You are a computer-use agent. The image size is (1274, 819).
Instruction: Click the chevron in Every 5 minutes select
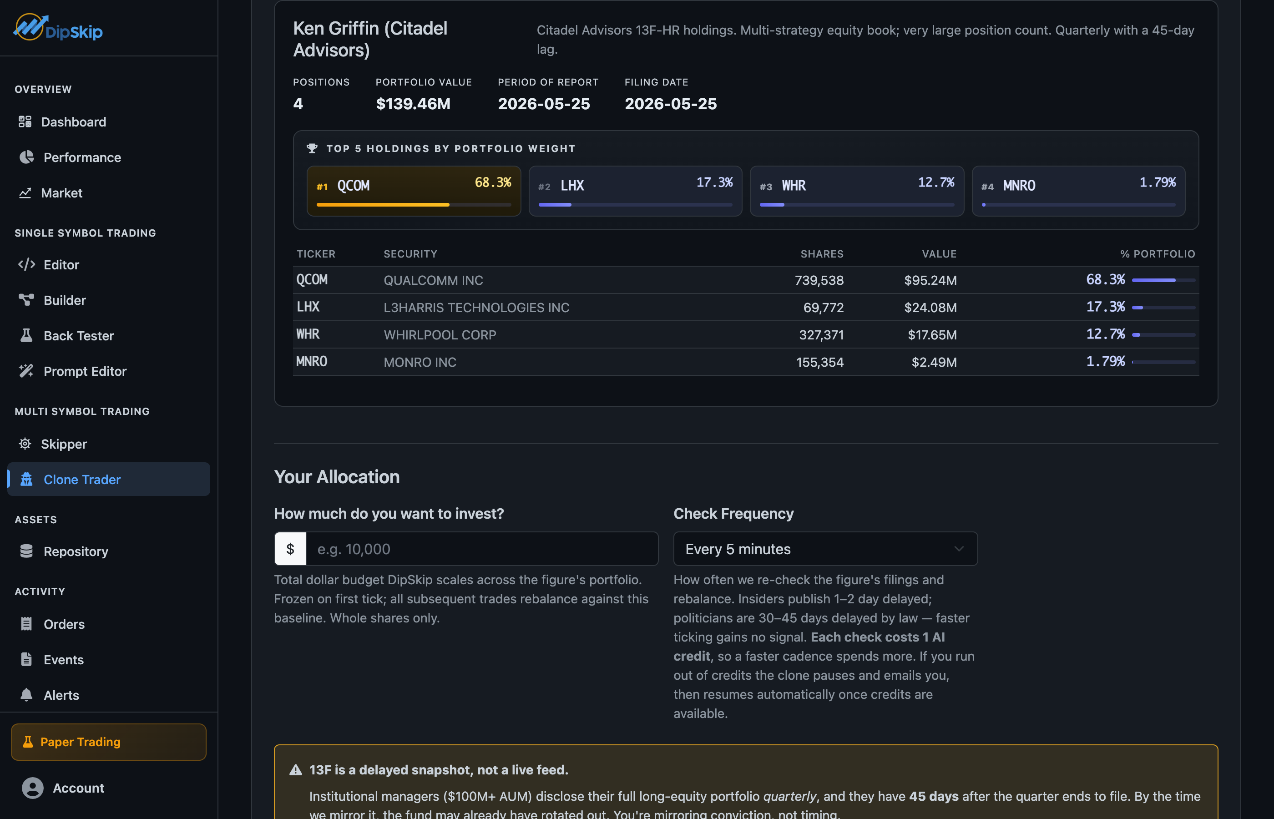[959, 549]
